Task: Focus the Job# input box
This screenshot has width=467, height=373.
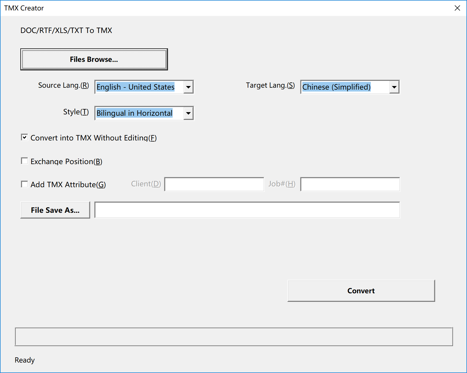Action: [x=350, y=184]
